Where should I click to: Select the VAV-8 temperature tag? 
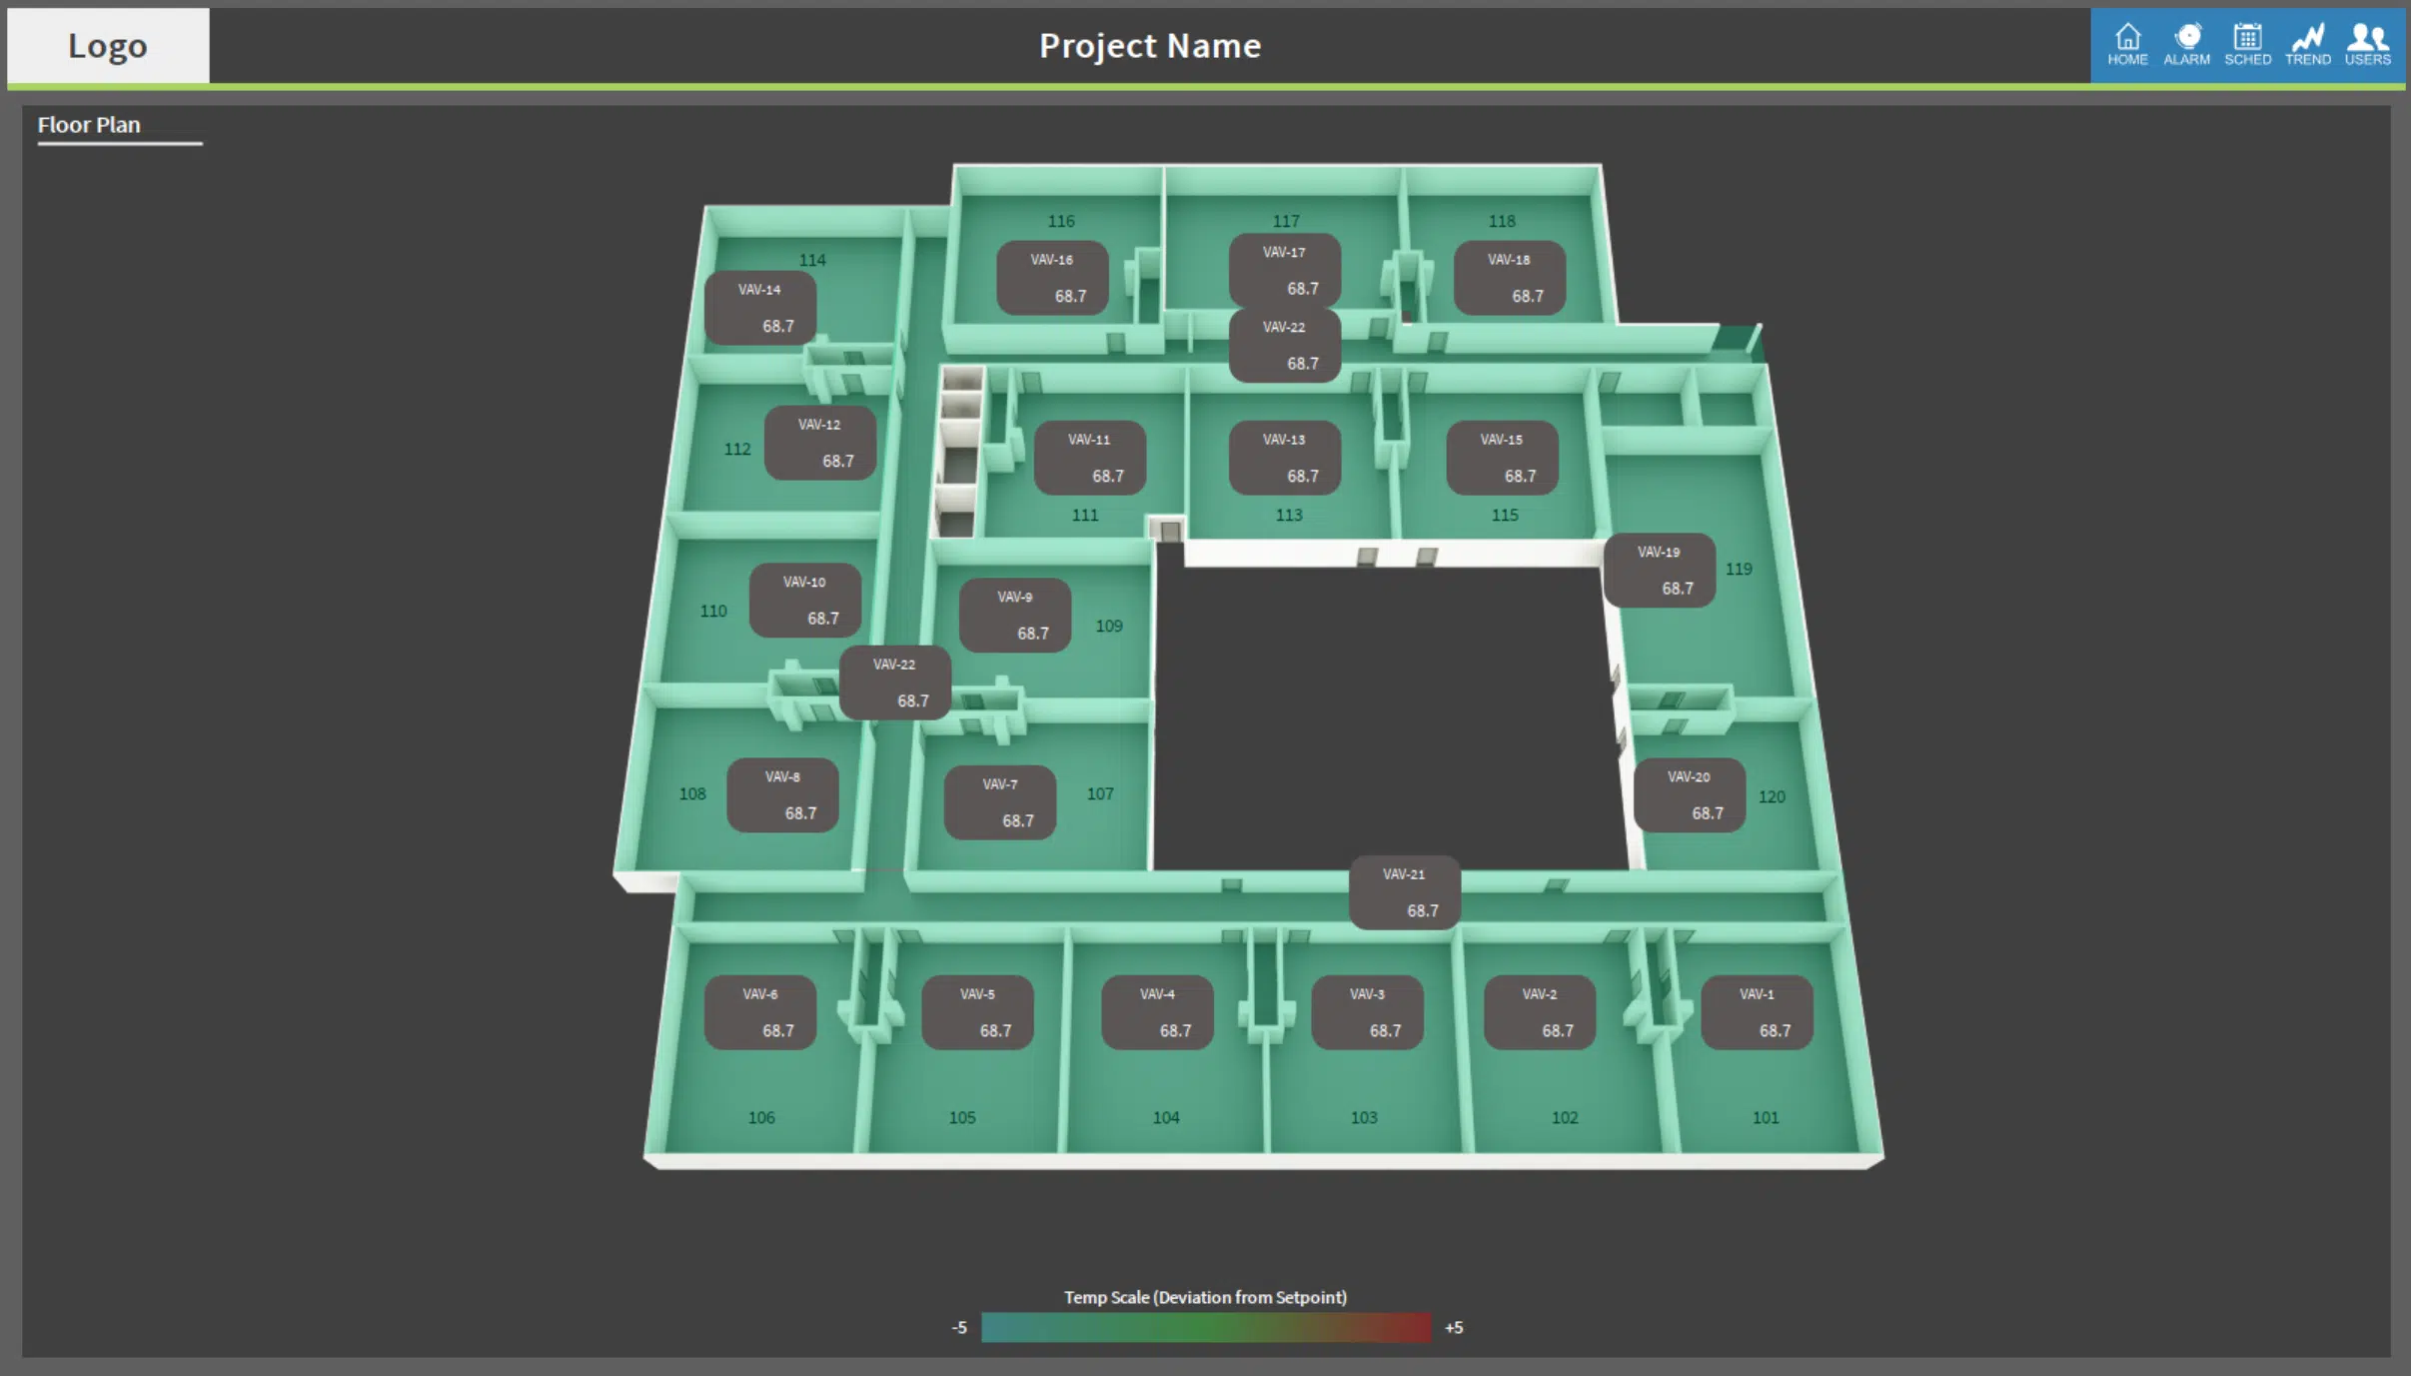coord(782,794)
